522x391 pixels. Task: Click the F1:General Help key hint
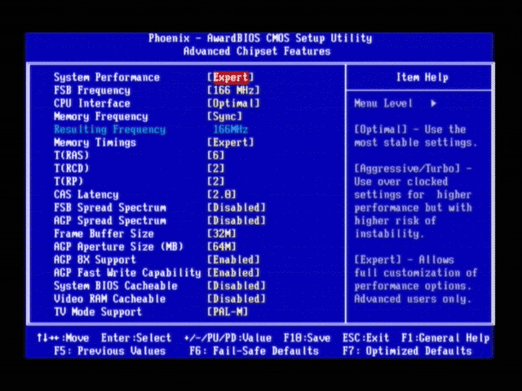tap(445, 338)
